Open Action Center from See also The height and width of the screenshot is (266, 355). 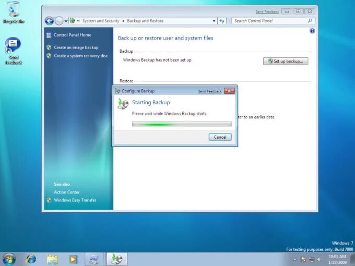click(67, 192)
